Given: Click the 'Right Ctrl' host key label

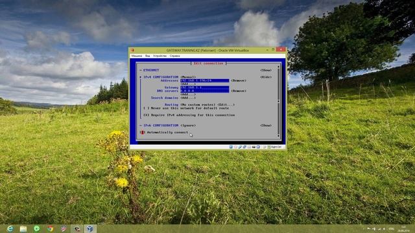Looking at the screenshot, I should (x=276, y=147).
